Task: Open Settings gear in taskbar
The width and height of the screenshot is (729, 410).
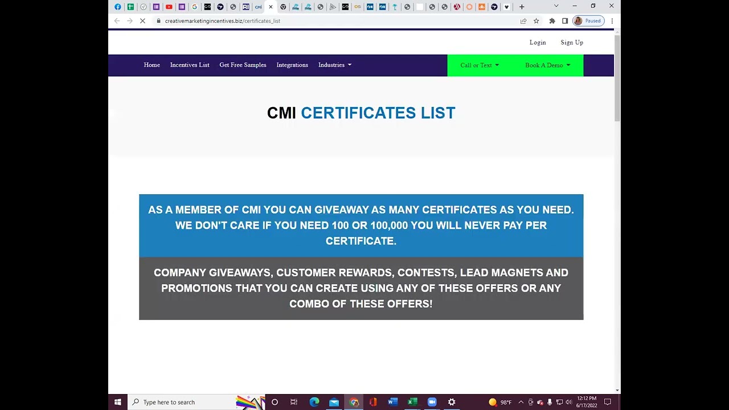Action: 452,402
